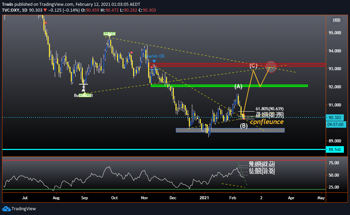Select the gray support zone rectangle
The image size is (350, 215).
[230, 130]
